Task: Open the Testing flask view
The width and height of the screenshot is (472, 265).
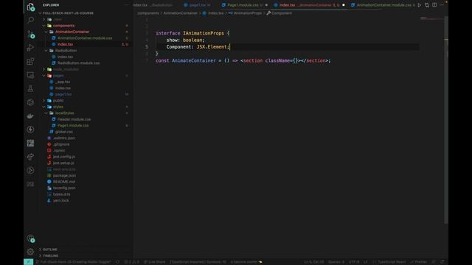Action: (x=30, y=88)
